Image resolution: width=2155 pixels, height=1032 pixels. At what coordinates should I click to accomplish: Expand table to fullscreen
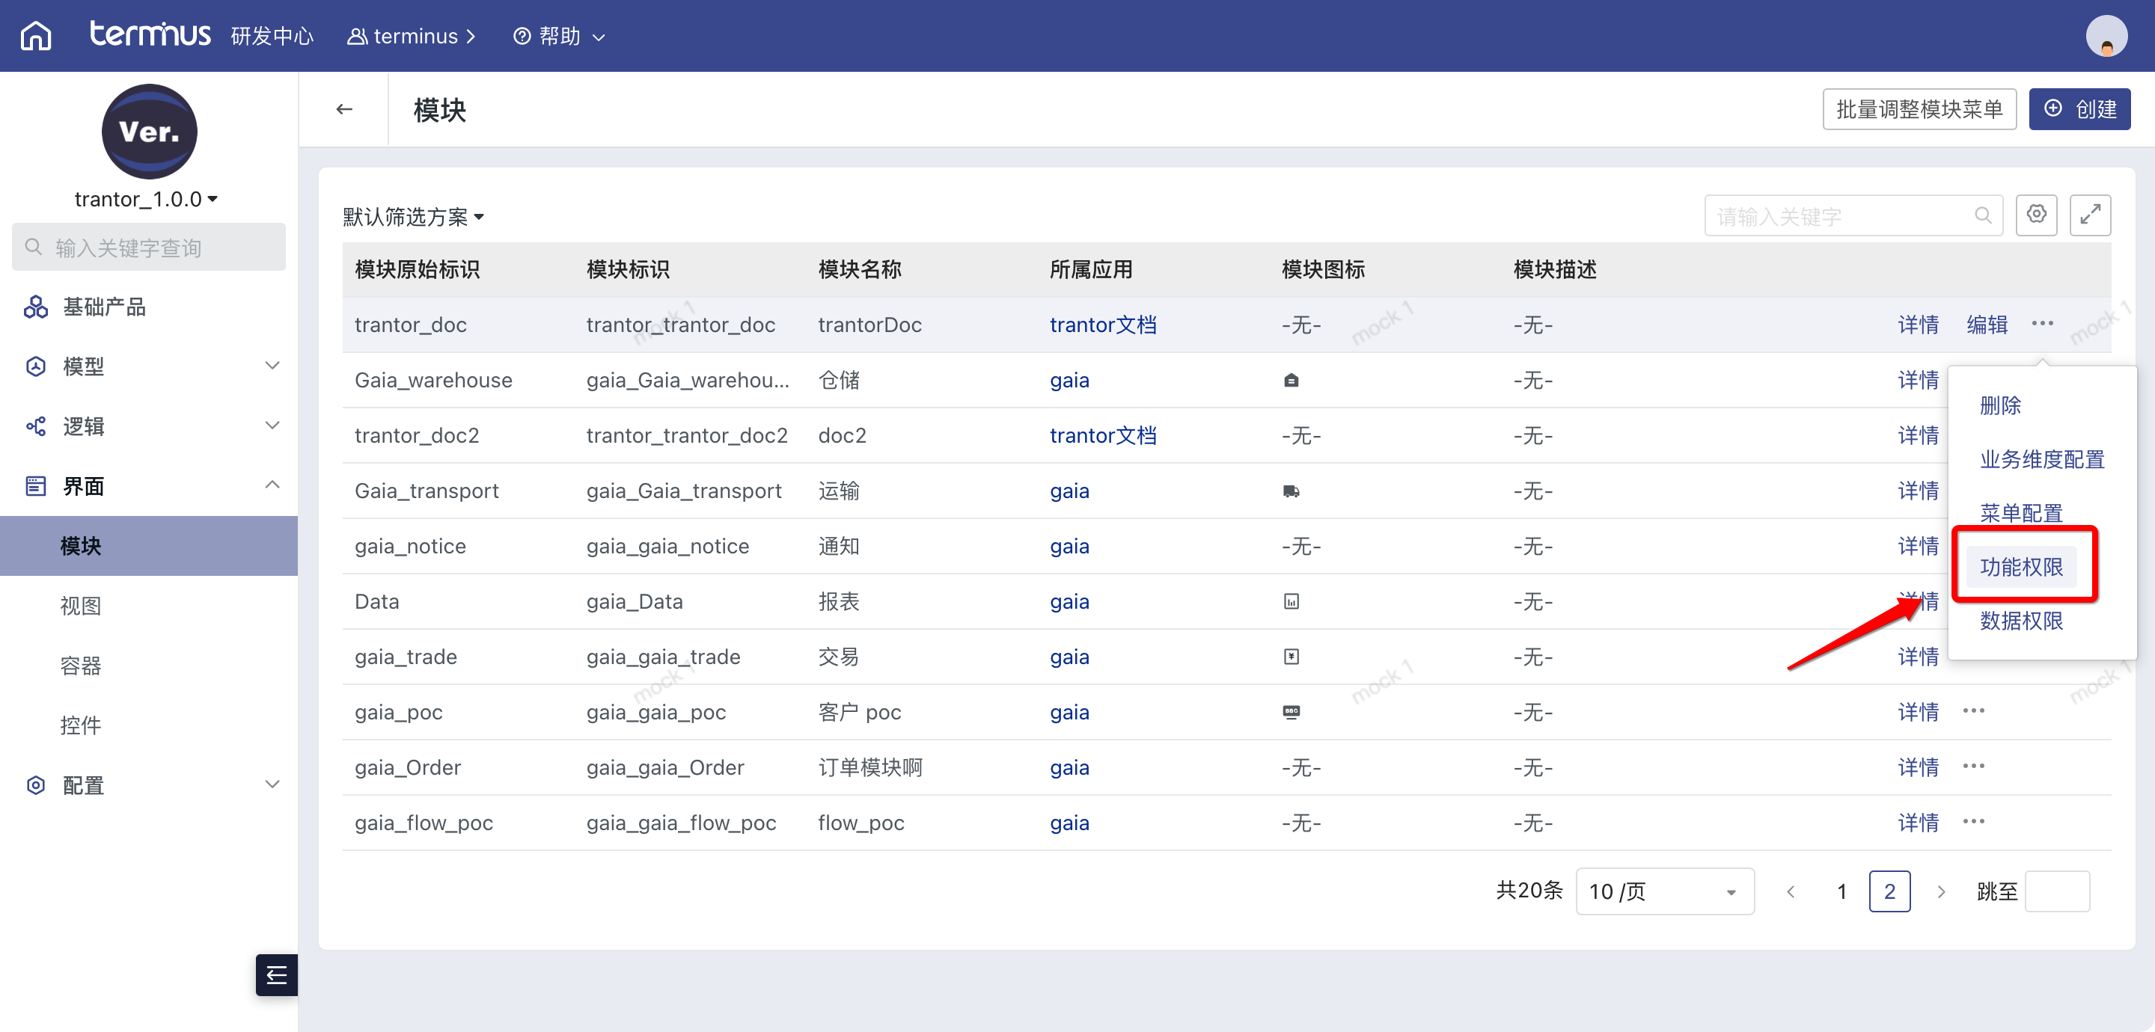click(2090, 215)
